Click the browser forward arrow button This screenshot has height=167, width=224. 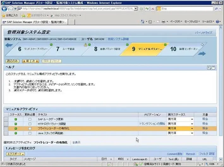10,9
